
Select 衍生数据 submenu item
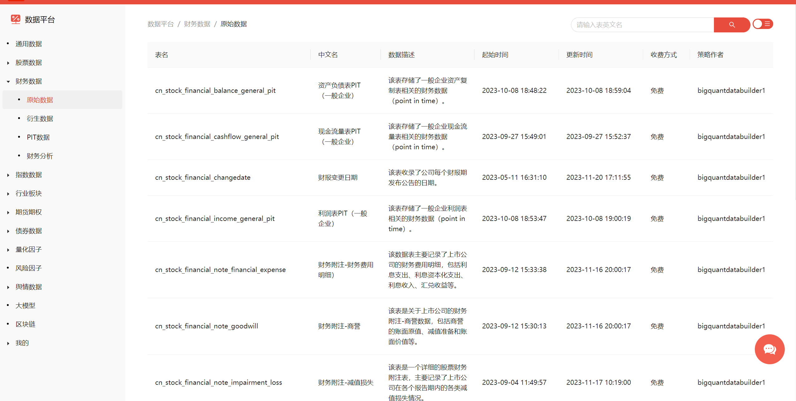(x=40, y=119)
